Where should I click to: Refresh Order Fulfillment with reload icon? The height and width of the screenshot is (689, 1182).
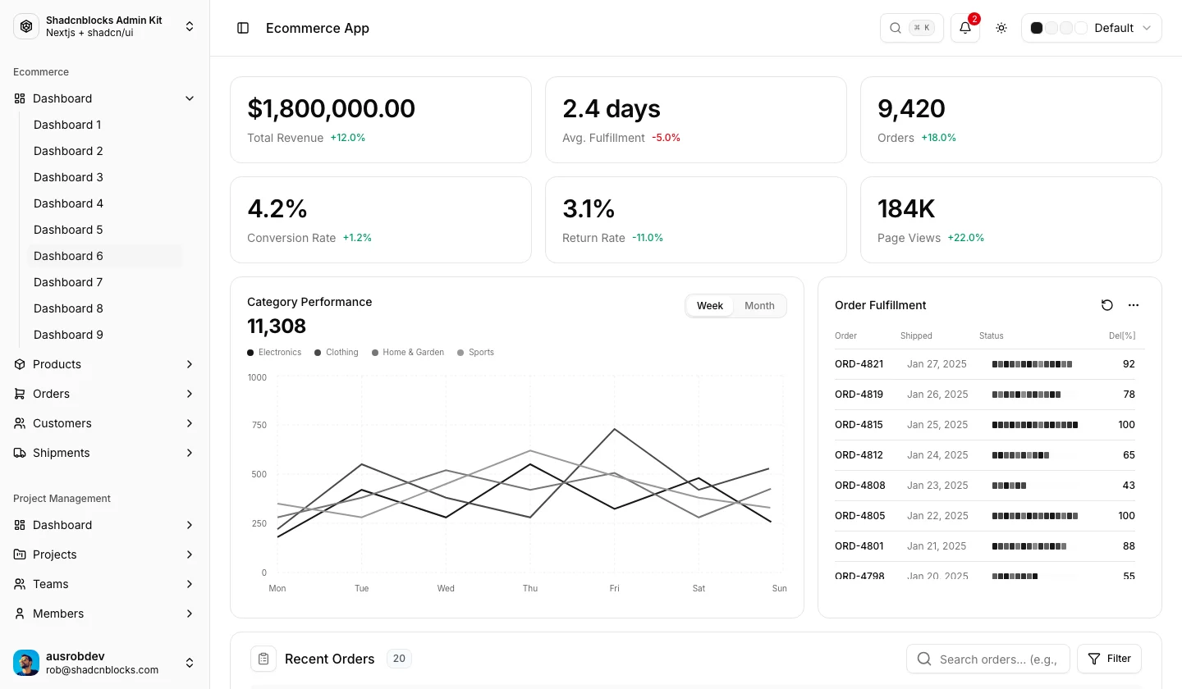[x=1107, y=305]
